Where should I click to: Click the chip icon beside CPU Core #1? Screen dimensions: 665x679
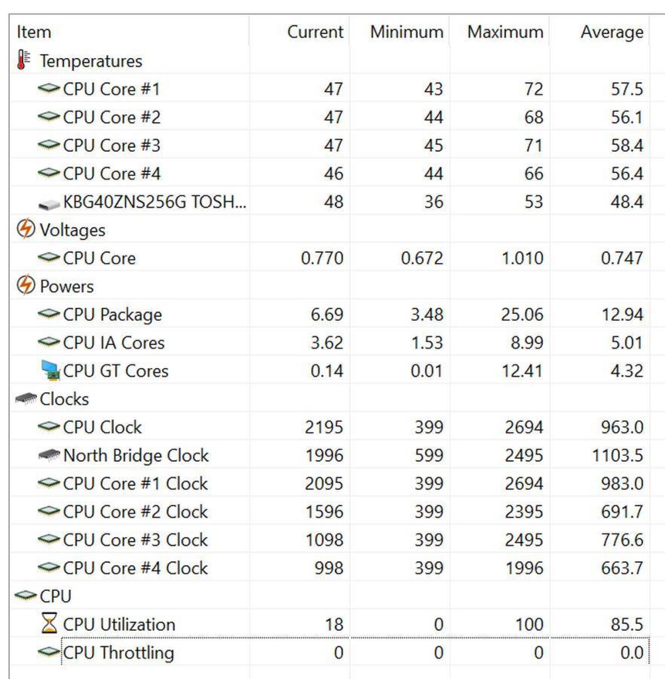coord(49,89)
